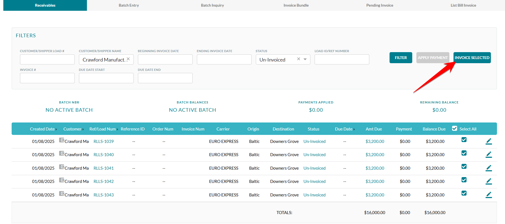Open the Pending Invoice tab
The height and width of the screenshot is (224, 505).
380,5
